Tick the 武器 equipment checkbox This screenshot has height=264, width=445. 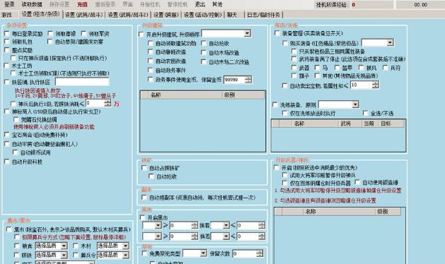(x=294, y=68)
